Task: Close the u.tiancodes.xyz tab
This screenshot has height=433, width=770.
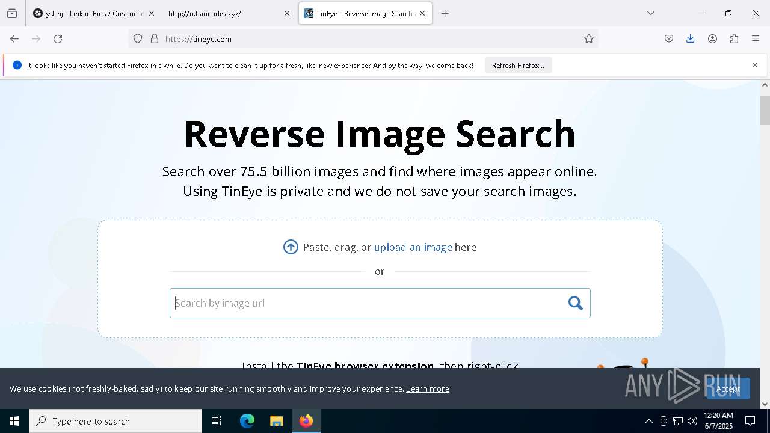Action: [287, 13]
